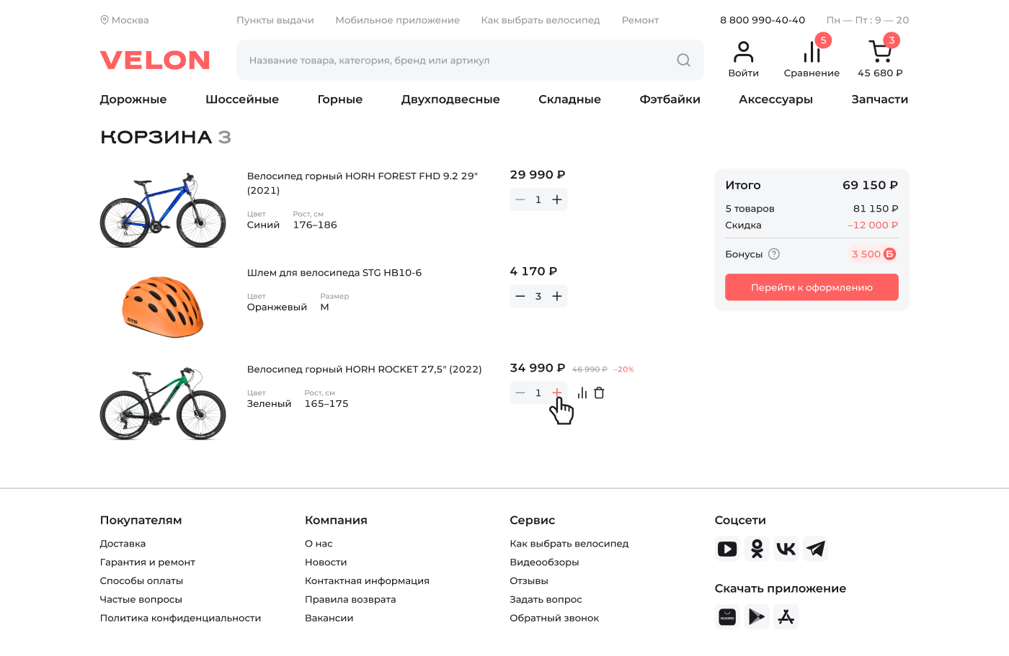This screenshot has height=656, width=1009.
Task: Open the Telegram social icon
Action: coord(816,549)
